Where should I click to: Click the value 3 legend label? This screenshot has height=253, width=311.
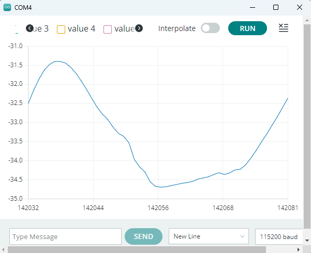tap(41, 28)
